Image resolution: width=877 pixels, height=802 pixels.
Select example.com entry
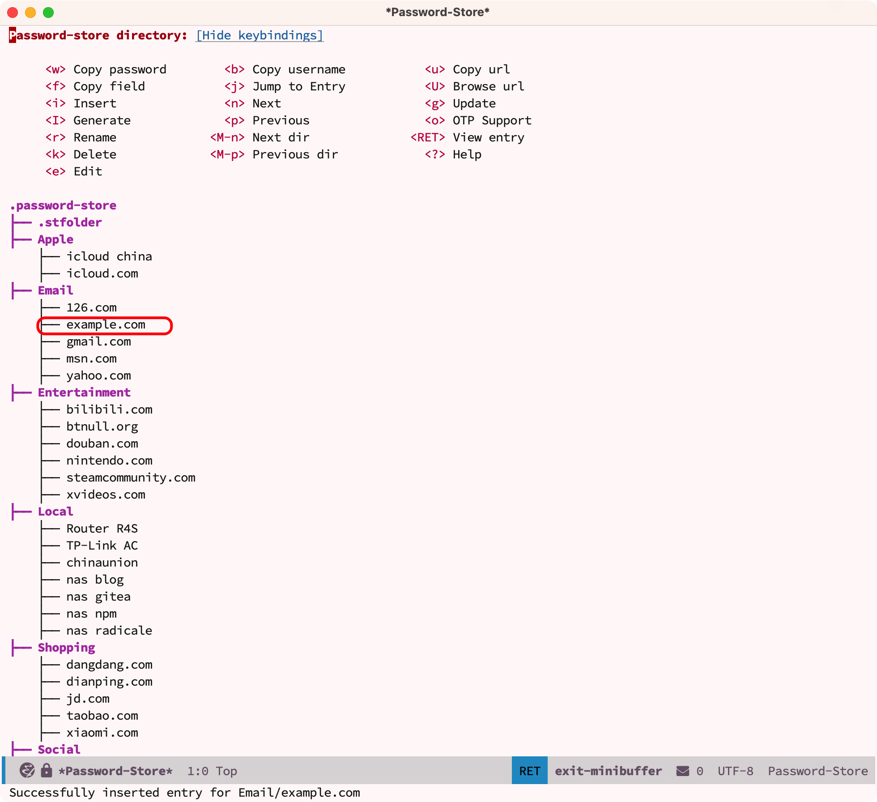[106, 324]
